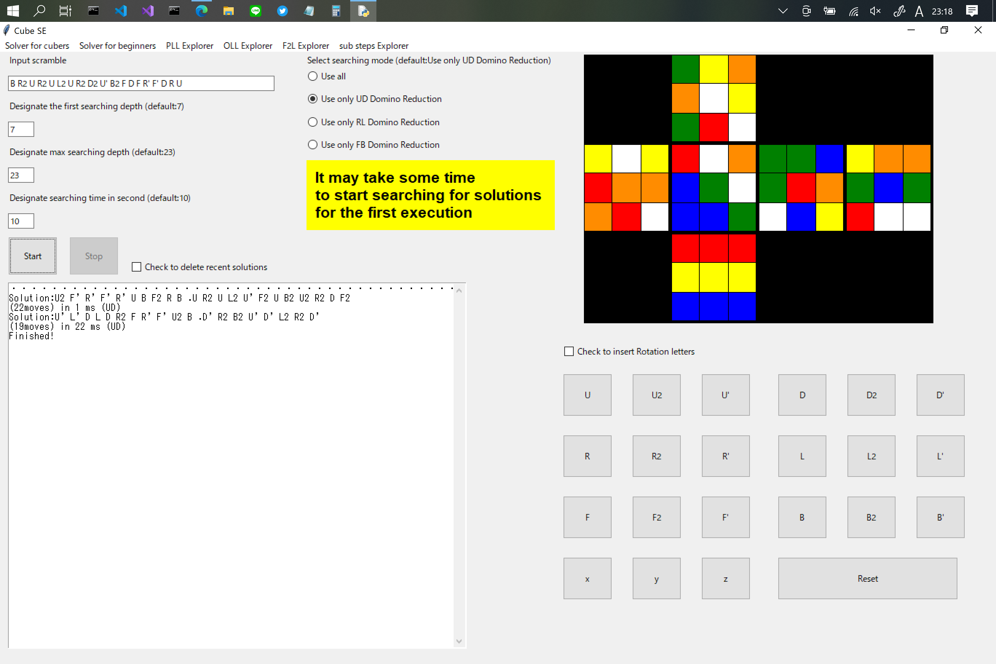996x664 pixels.
Task: Open Twitter from the taskbar
Action: point(282,11)
